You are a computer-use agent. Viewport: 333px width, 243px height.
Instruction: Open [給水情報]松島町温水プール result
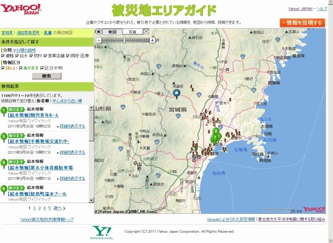(x=37, y=194)
